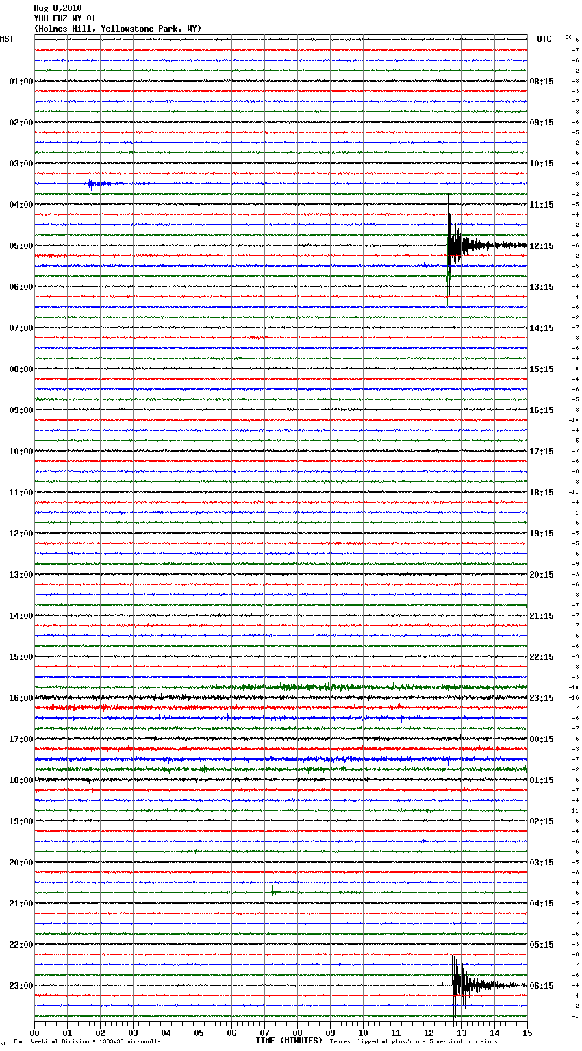This screenshot has width=582, height=1051.
Task: Click 'Each Vertical Division = 1333.33 microvolts' note
Action: pyautogui.click(x=87, y=1042)
